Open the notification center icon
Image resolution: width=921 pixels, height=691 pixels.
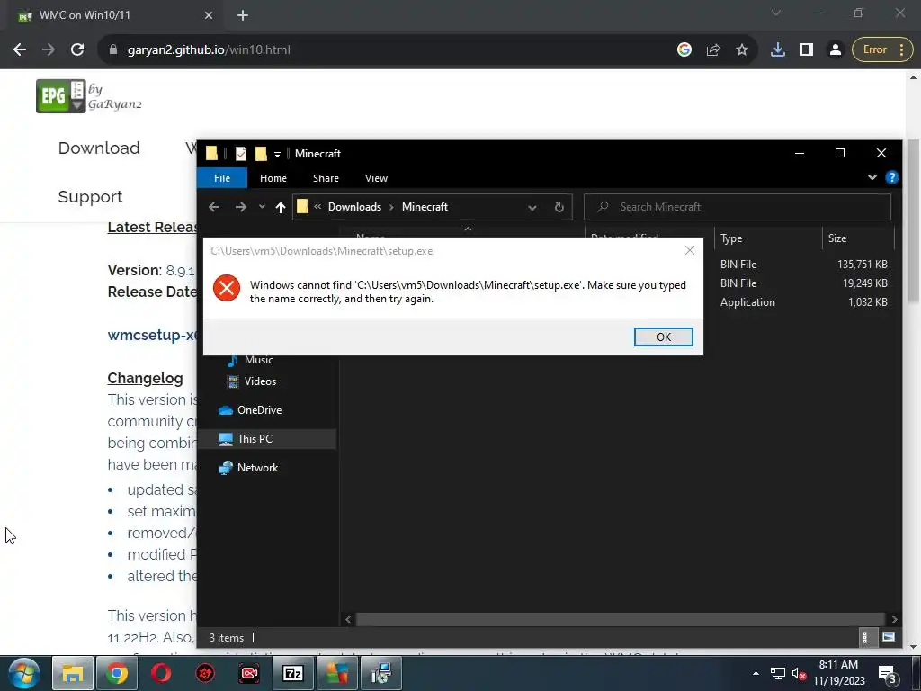[888, 675]
